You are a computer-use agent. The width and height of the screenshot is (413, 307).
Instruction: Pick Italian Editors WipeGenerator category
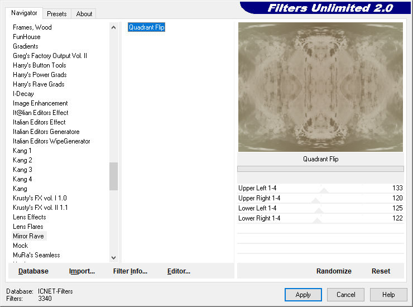51,141
